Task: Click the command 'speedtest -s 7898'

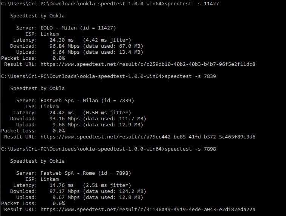Action: click(190, 149)
